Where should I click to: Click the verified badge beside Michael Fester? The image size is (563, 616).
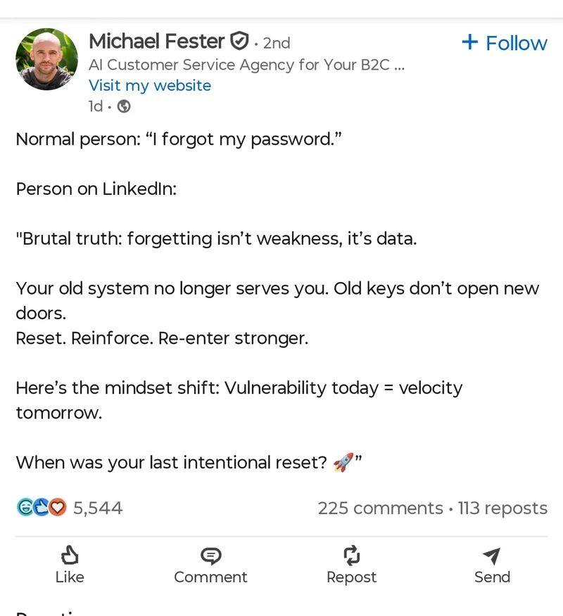coord(240,41)
